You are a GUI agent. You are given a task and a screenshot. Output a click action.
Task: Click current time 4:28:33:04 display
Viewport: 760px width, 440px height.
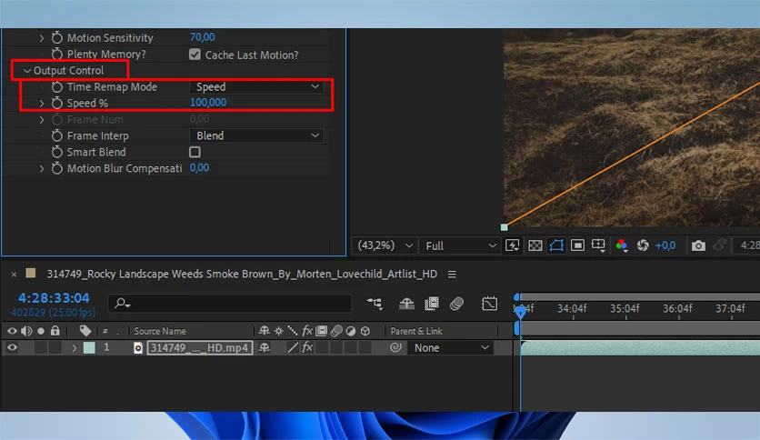[x=54, y=297]
